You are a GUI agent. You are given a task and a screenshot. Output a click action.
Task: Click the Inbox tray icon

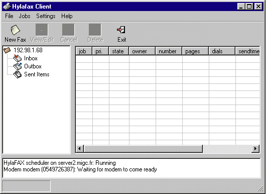pos(18,58)
